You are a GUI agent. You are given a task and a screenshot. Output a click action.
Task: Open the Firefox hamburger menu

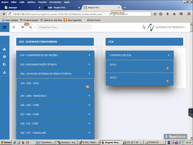click(x=189, y=14)
